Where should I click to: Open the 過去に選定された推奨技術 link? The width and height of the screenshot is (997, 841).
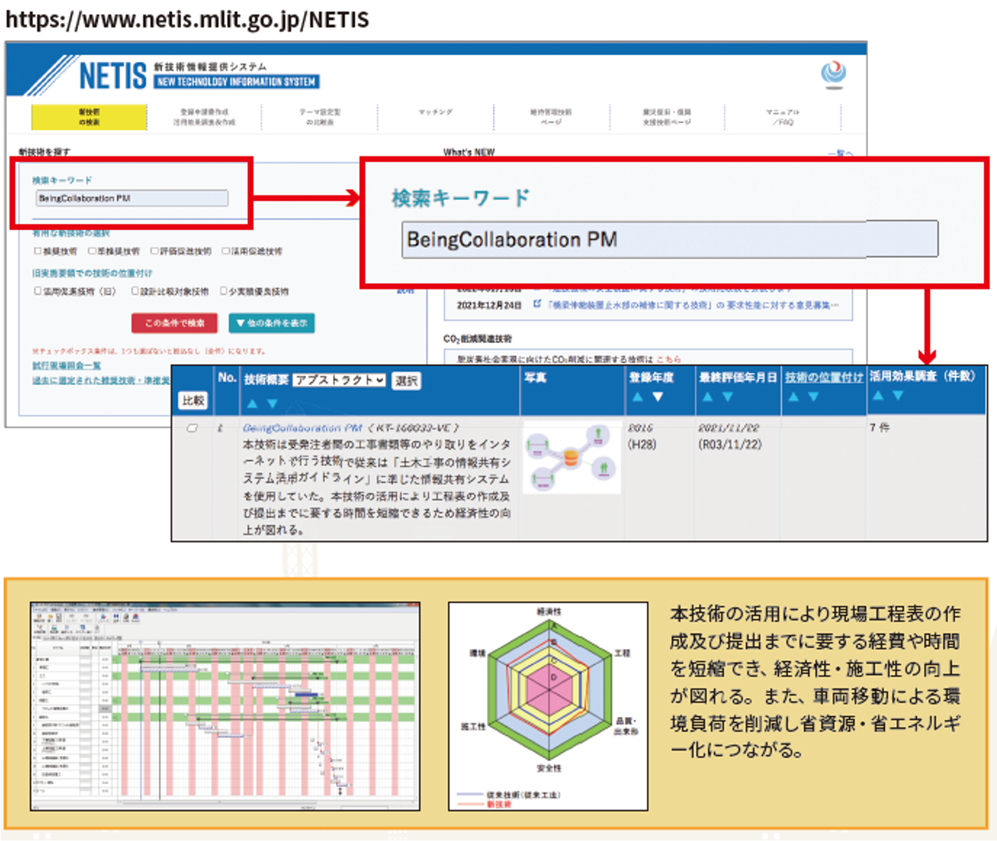pyautogui.click(x=101, y=380)
